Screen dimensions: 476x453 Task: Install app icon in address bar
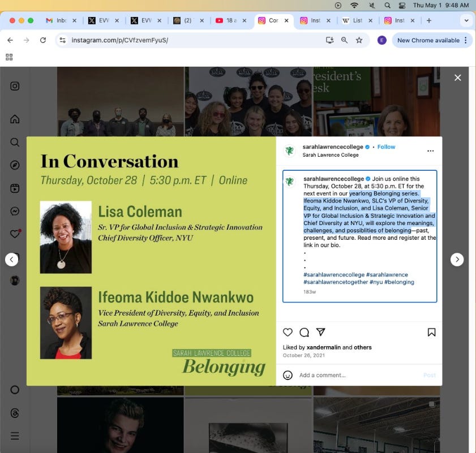pyautogui.click(x=329, y=40)
